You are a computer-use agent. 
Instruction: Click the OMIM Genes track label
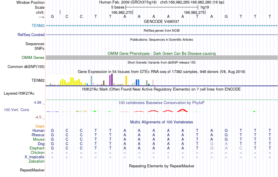tap(33, 57)
